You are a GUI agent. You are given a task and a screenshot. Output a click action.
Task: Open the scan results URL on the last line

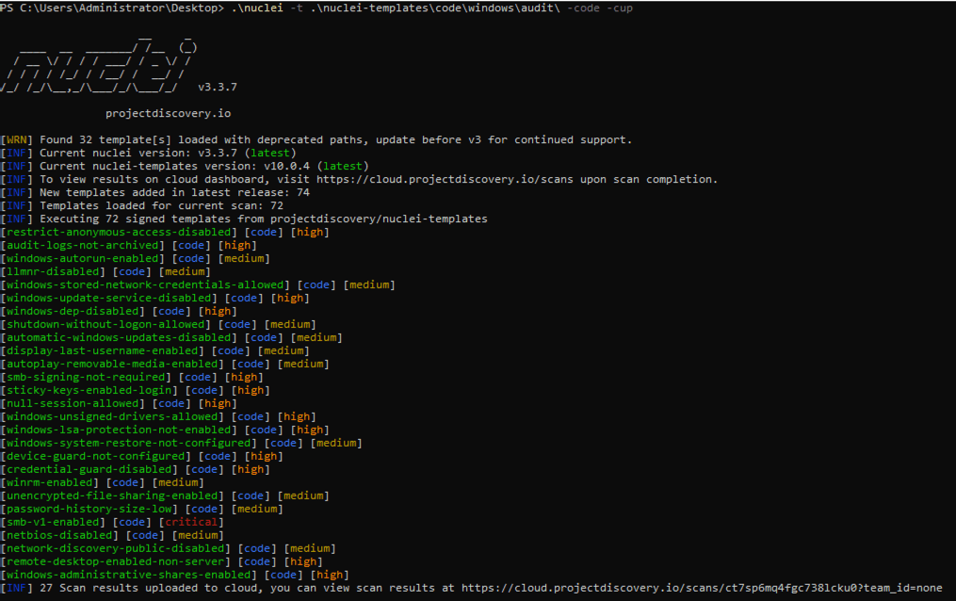699,588
